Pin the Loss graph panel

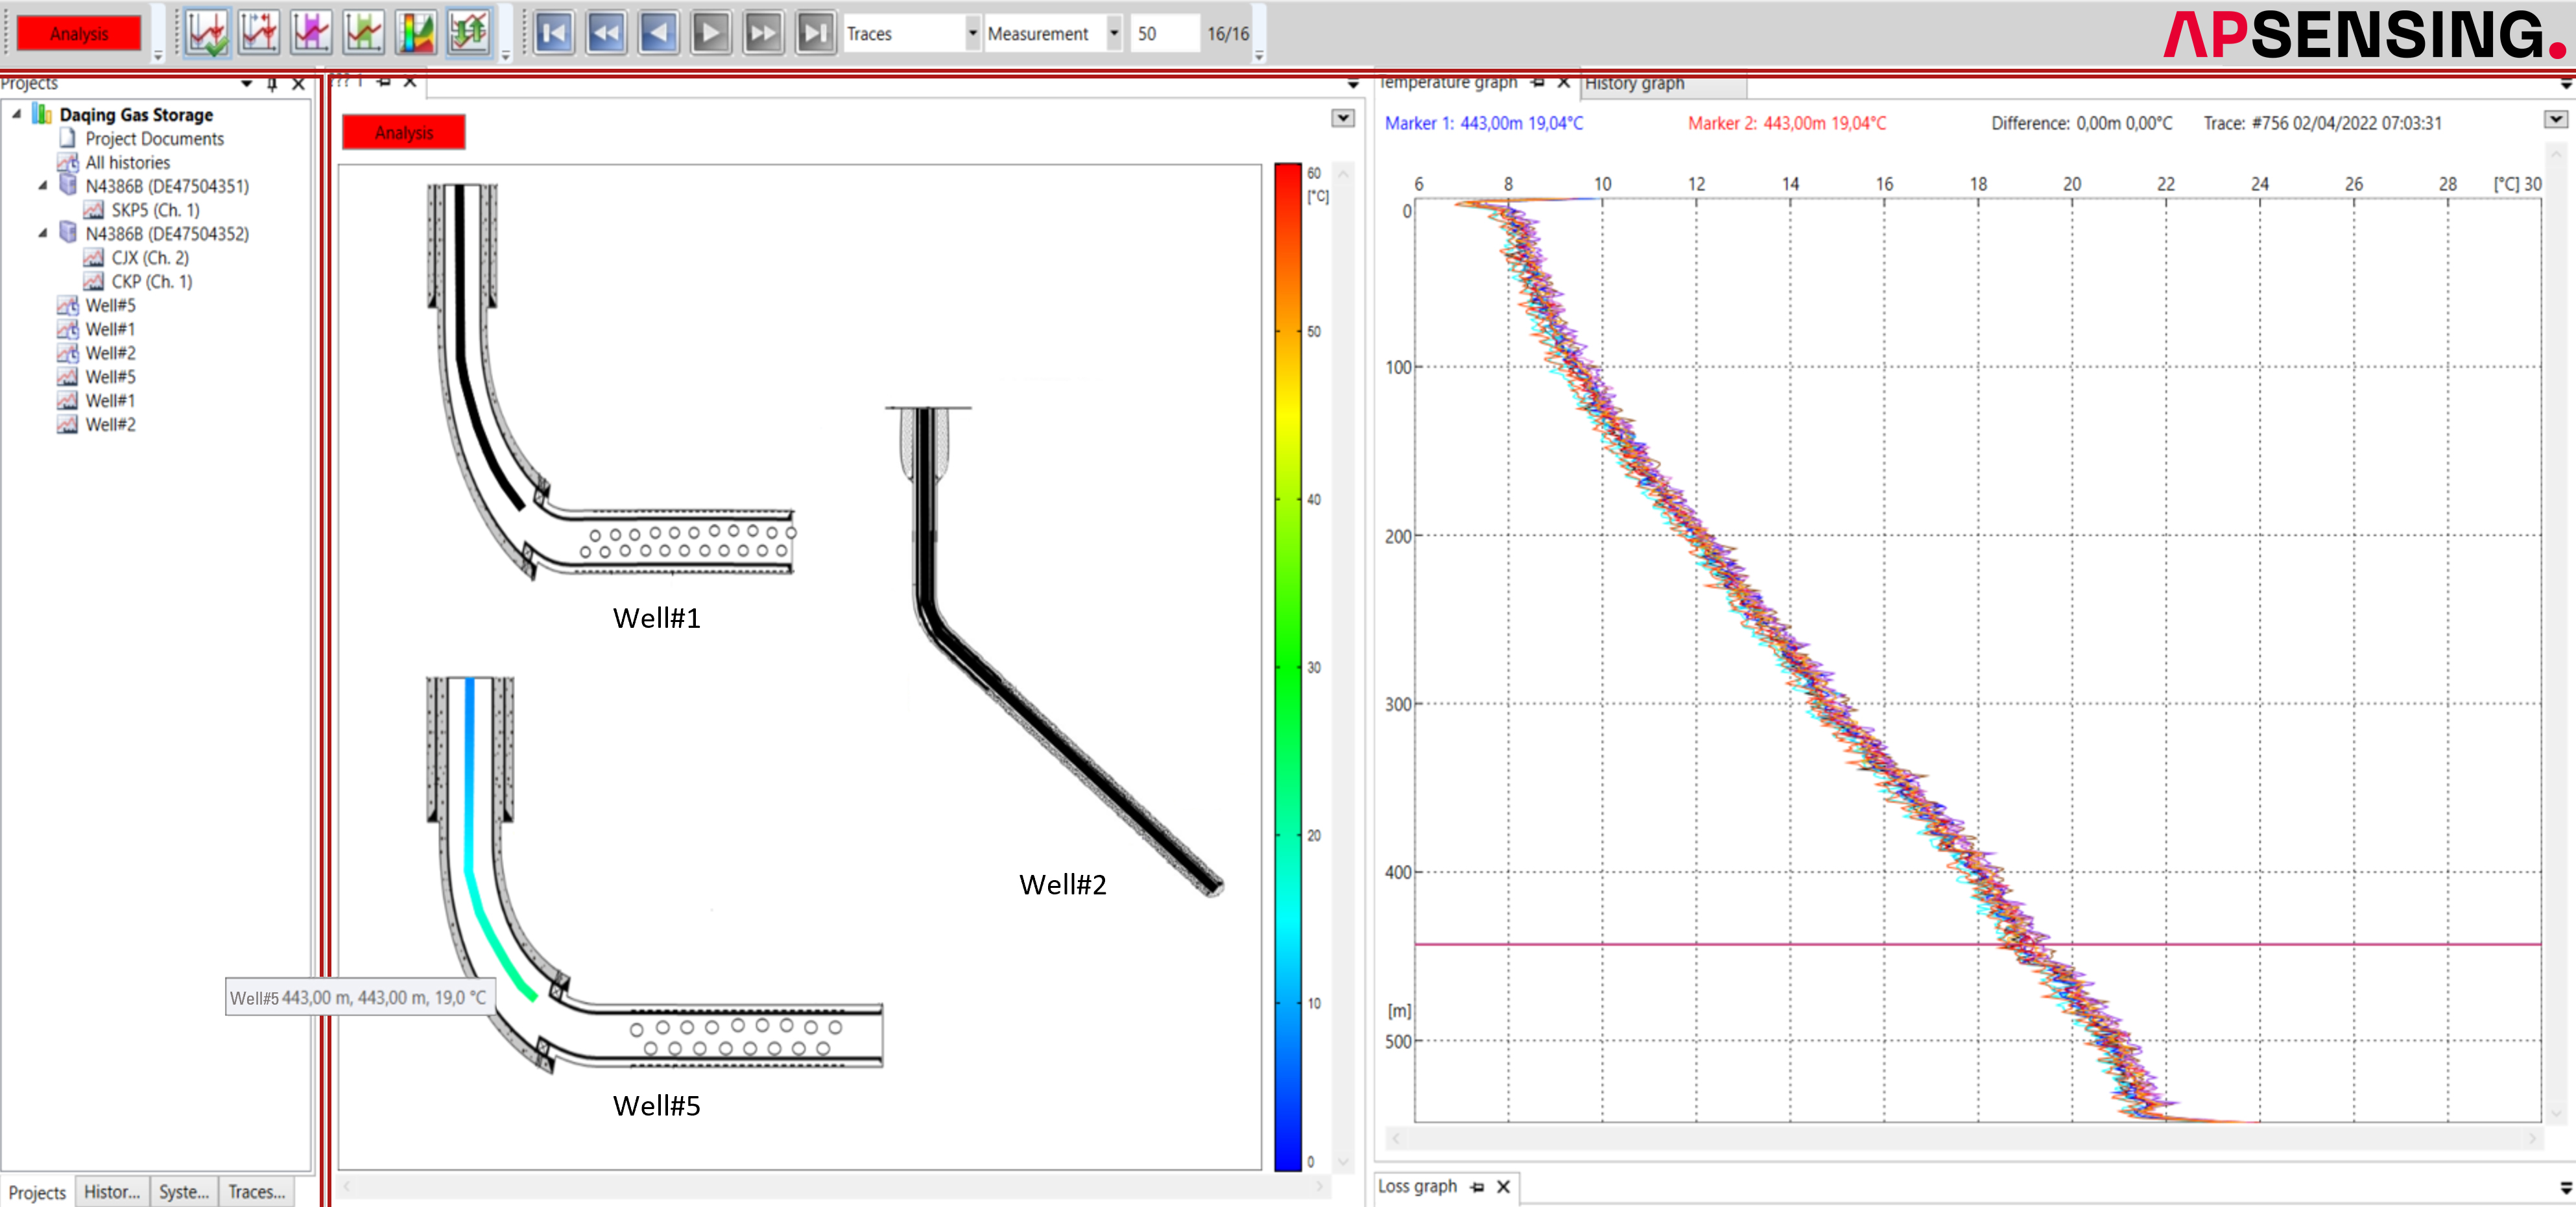coord(1477,1187)
